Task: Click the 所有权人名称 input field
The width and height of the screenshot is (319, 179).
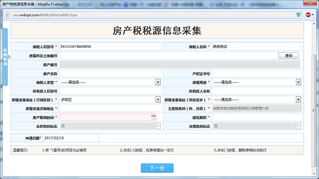Action: click(257, 91)
